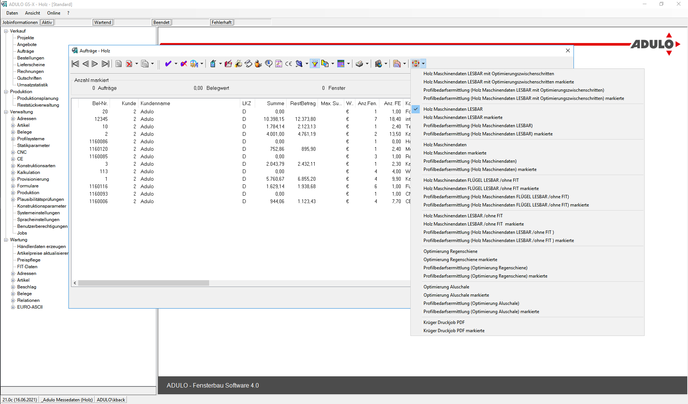Click the crossed-out checkmark unmark icon
The width and height of the screenshot is (688, 404).
(184, 64)
